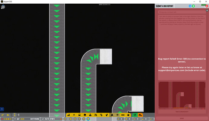Click the orange icon in weather bar
Image resolution: width=209 pixels, height=121 pixels.
click(x=61, y=119)
